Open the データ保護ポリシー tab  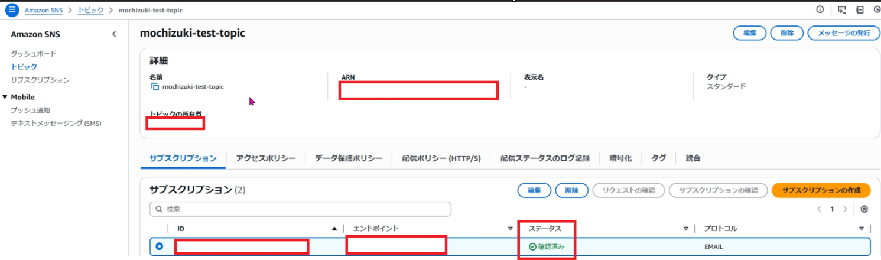tap(349, 158)
